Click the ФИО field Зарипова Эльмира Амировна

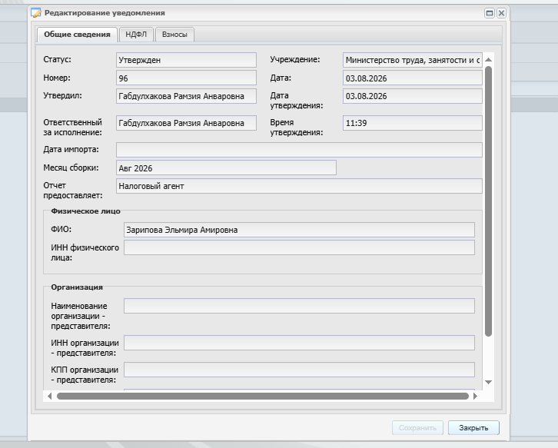tap(299, 230)
